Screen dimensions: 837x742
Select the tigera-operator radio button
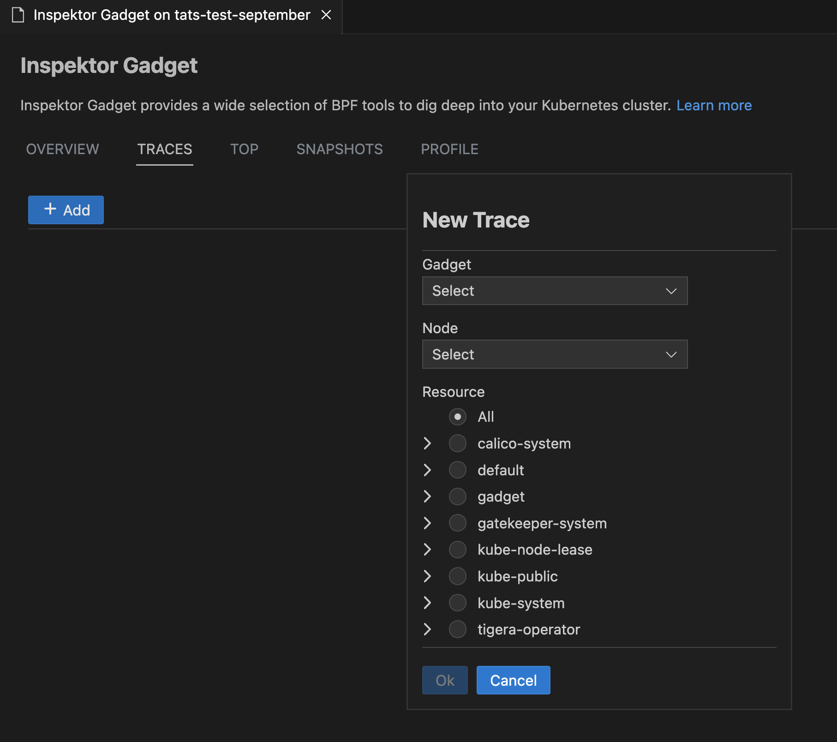pos(457,629)
